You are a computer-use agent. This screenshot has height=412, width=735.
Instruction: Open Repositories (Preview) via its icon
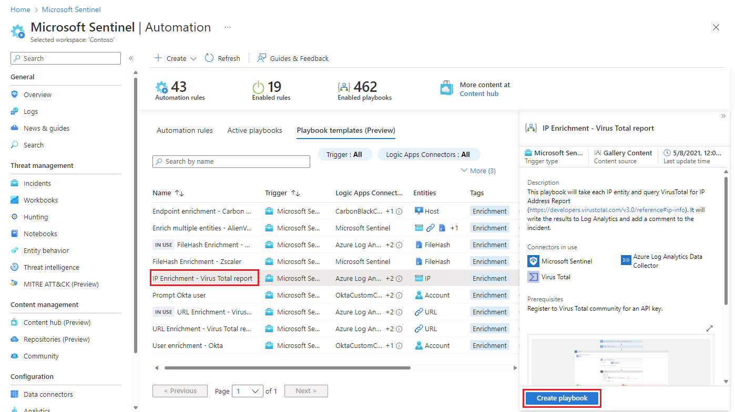click(x=14, y=339)
